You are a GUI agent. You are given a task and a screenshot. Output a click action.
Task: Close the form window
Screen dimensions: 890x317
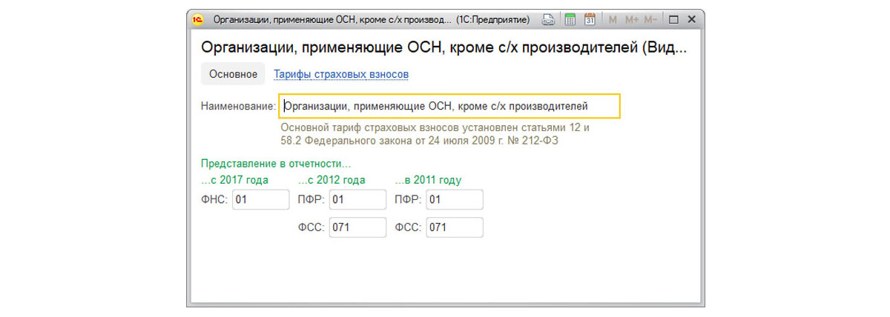(691, 20)
